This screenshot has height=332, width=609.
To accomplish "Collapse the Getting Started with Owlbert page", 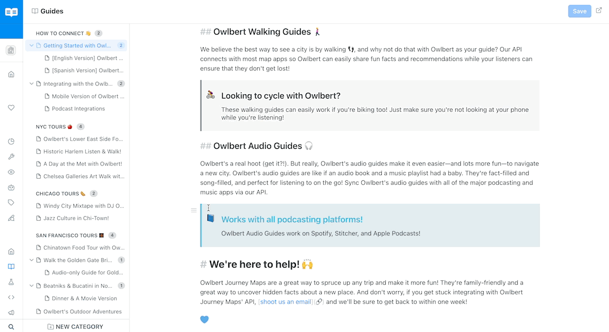I will [x=31, y=46].
